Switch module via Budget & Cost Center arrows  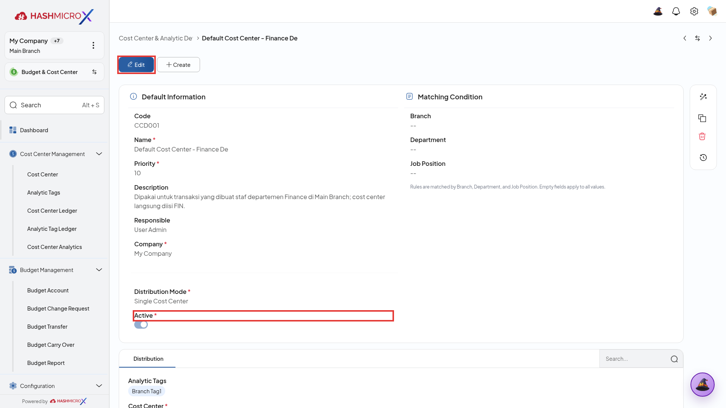coord(95,72)
